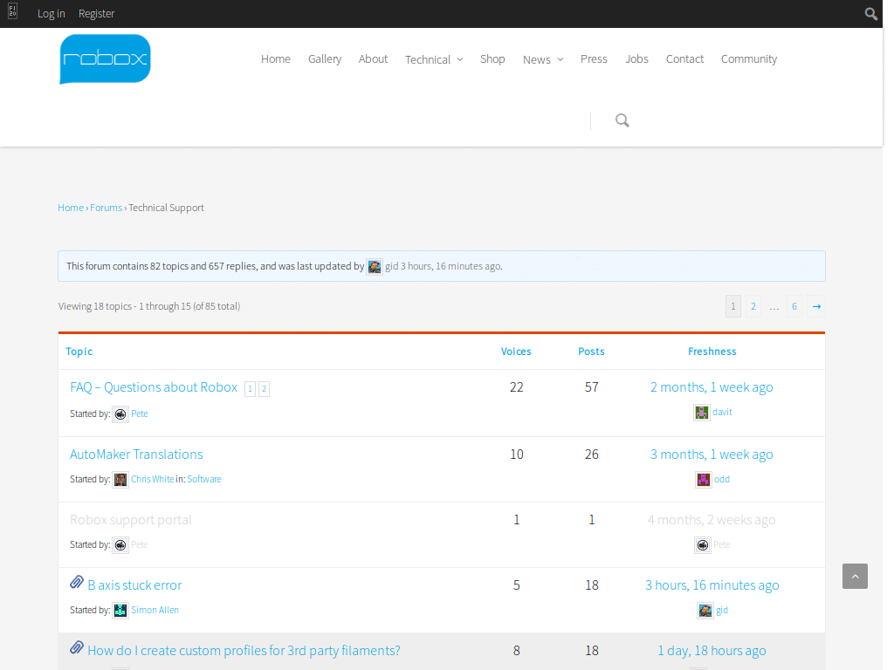Open the Community page
Viewport: 894px width, 670px height.
749,59
